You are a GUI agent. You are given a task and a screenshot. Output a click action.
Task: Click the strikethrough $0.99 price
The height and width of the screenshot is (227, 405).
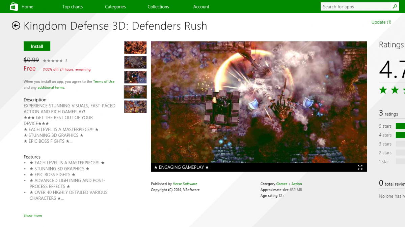click(31, 60)
